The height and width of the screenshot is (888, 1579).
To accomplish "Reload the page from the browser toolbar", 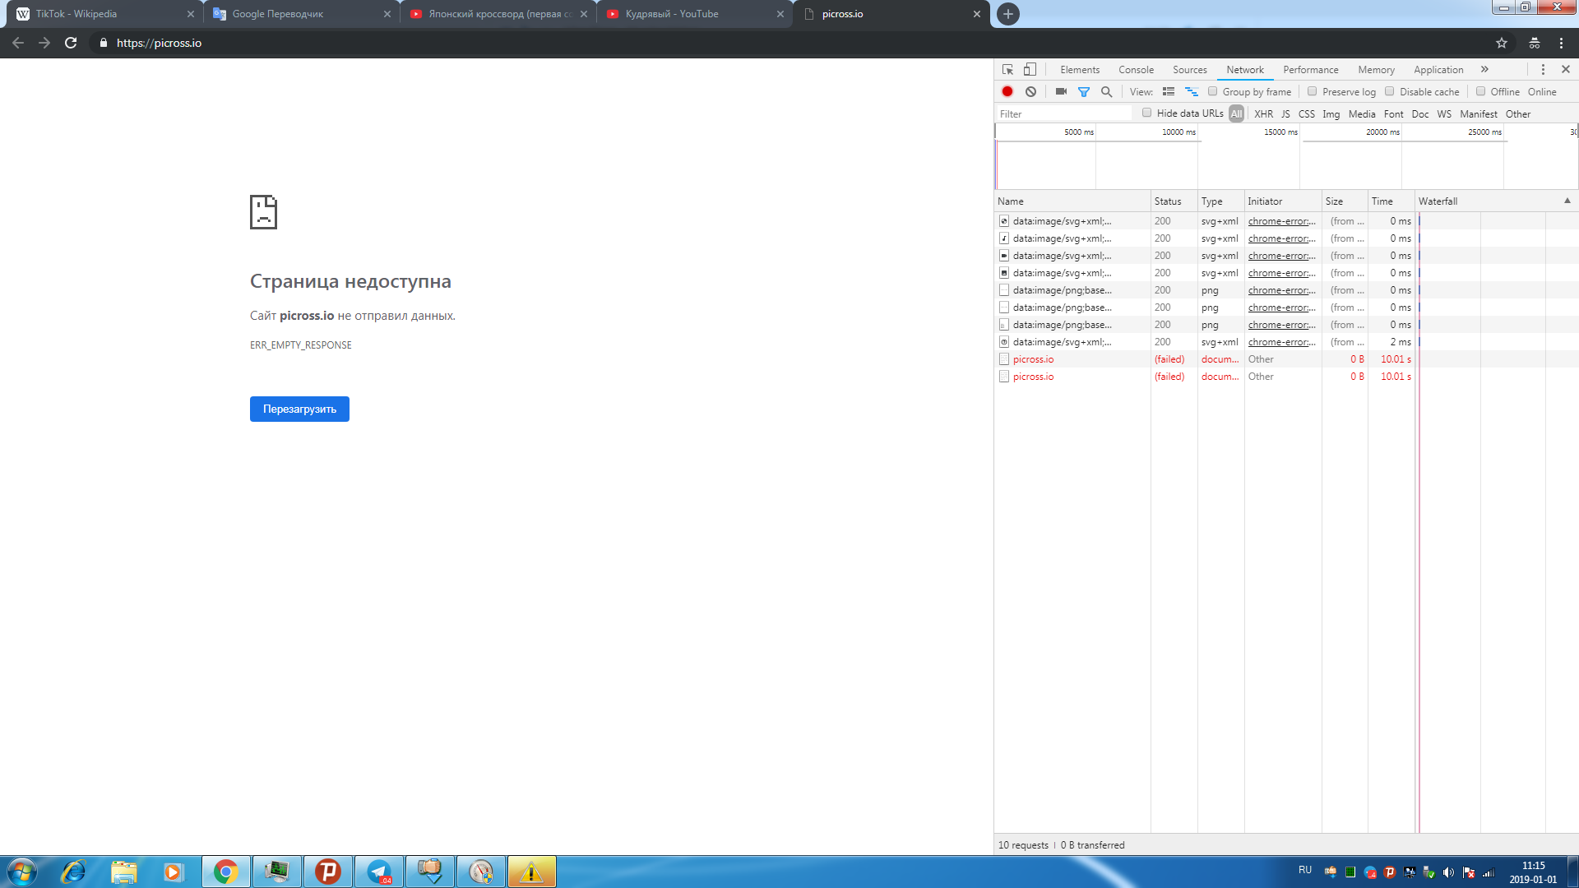I will pyautogui.click(x=71, y=43).
